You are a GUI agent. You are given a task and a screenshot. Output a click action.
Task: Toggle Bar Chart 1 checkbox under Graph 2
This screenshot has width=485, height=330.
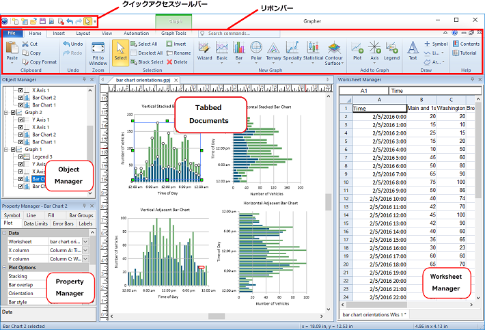[20, 142]
